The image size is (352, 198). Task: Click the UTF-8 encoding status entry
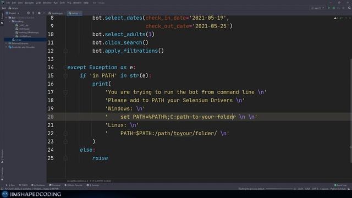click(315, 189)
